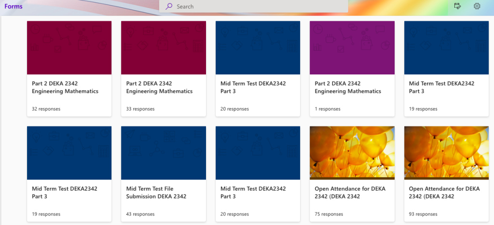494x225 pixels.
Task: Open balloon thumbnail of form with 75 responses
Action: 352,153
